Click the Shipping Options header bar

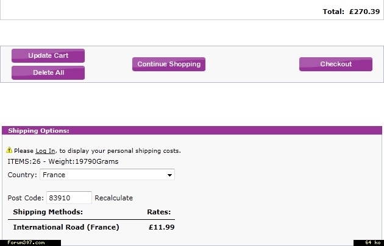click(x=192, y=130)
